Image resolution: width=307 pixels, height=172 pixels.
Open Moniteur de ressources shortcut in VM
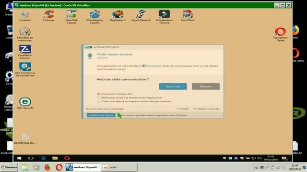[25, 34]
